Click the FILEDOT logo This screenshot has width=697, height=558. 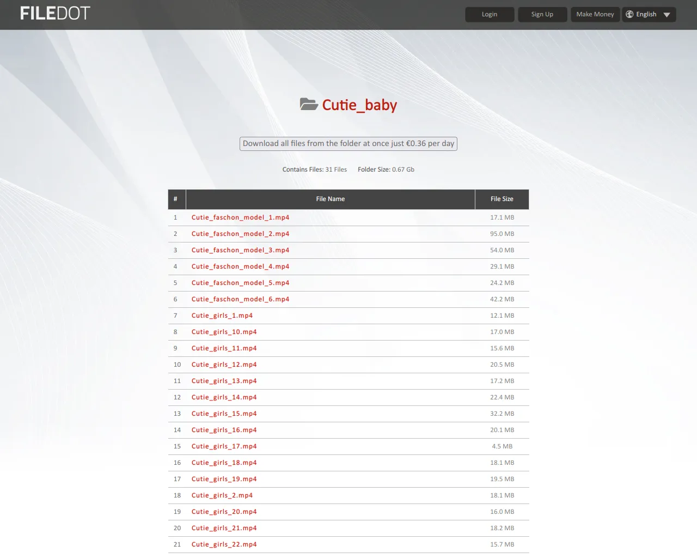[54, 13]
